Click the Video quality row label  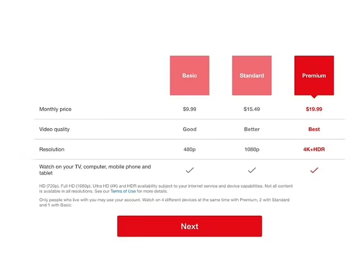pos(54,129)
